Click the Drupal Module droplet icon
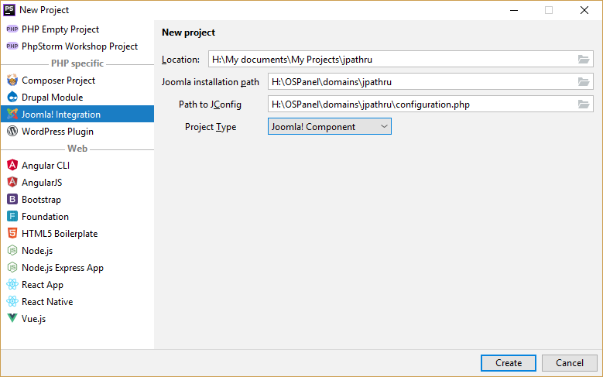 click(12, 97)
